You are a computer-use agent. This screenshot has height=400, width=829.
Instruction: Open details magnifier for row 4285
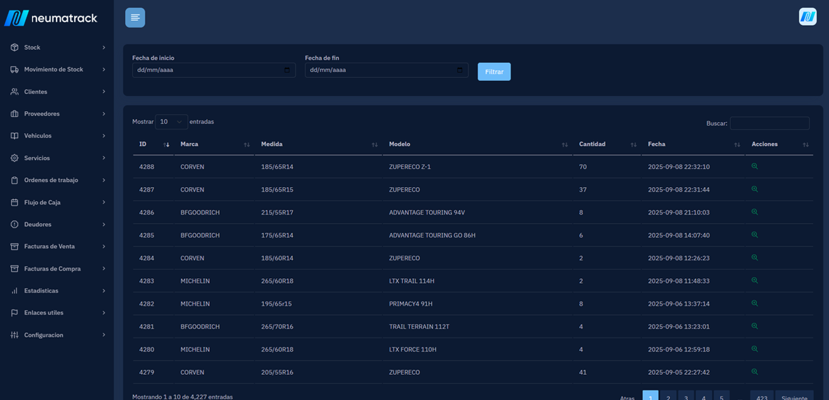click(754, 235)
